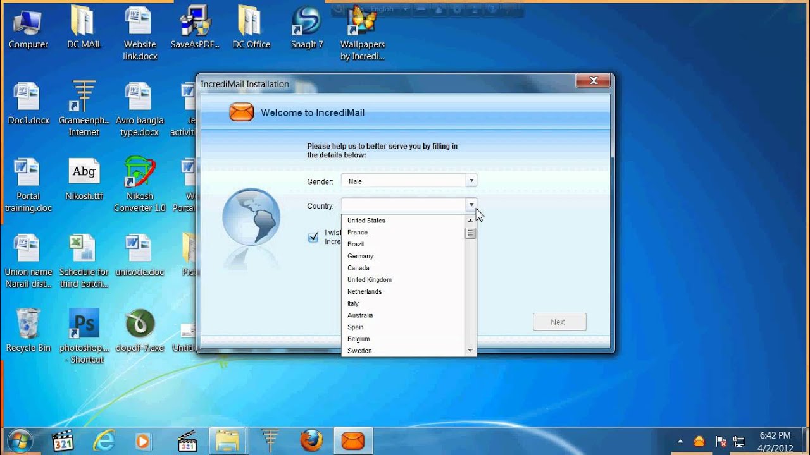Uncheck the newsletter wish checkbox
The width and height of the screenshot is (810, 455).
click(x=313, y=238)
